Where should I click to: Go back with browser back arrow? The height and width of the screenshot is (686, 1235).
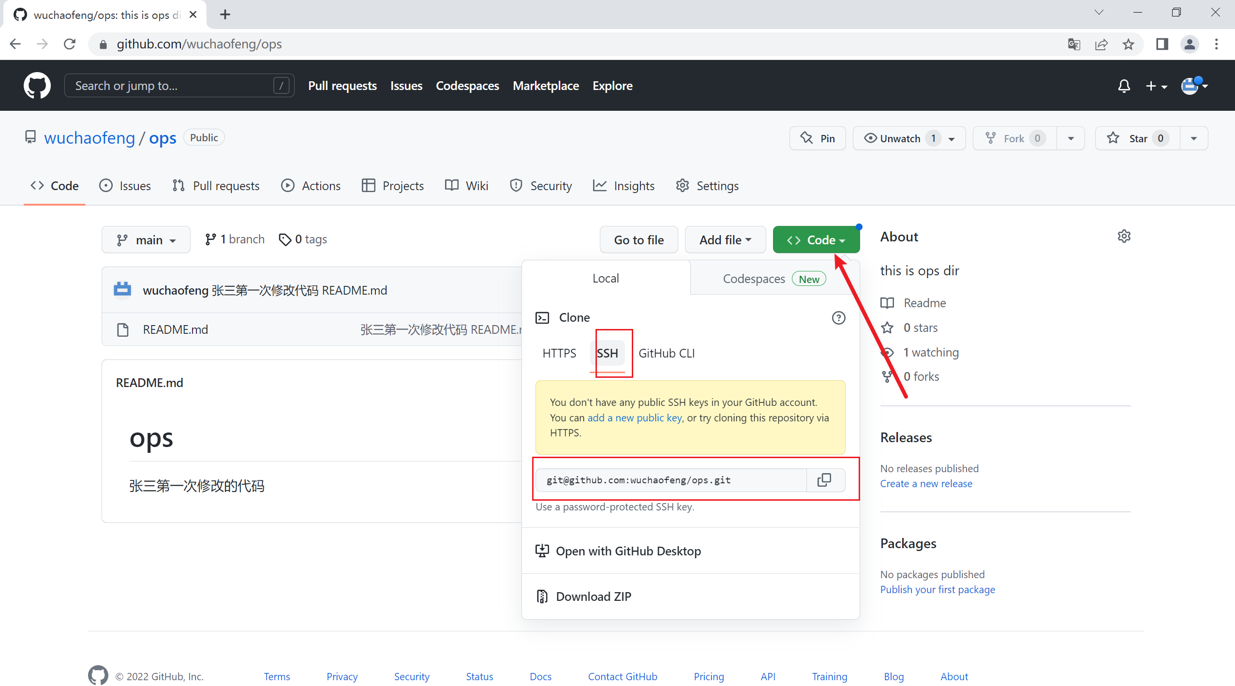point(15,44)
